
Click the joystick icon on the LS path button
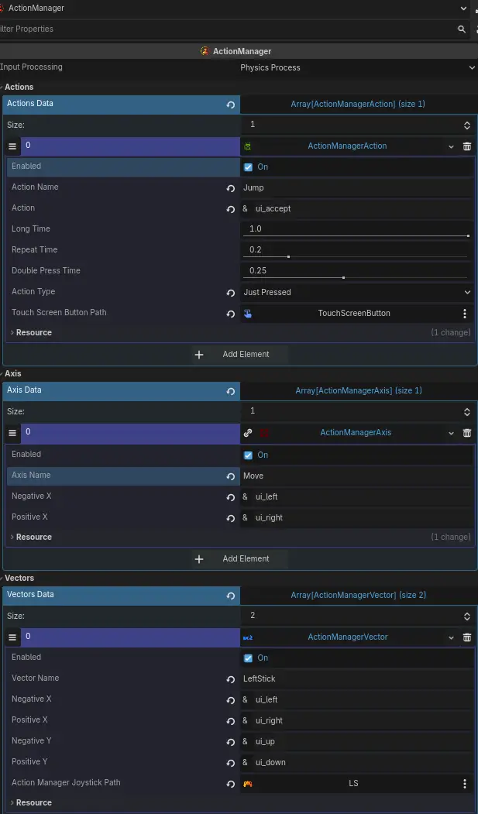pyautogui.click(x=246, y=783)
